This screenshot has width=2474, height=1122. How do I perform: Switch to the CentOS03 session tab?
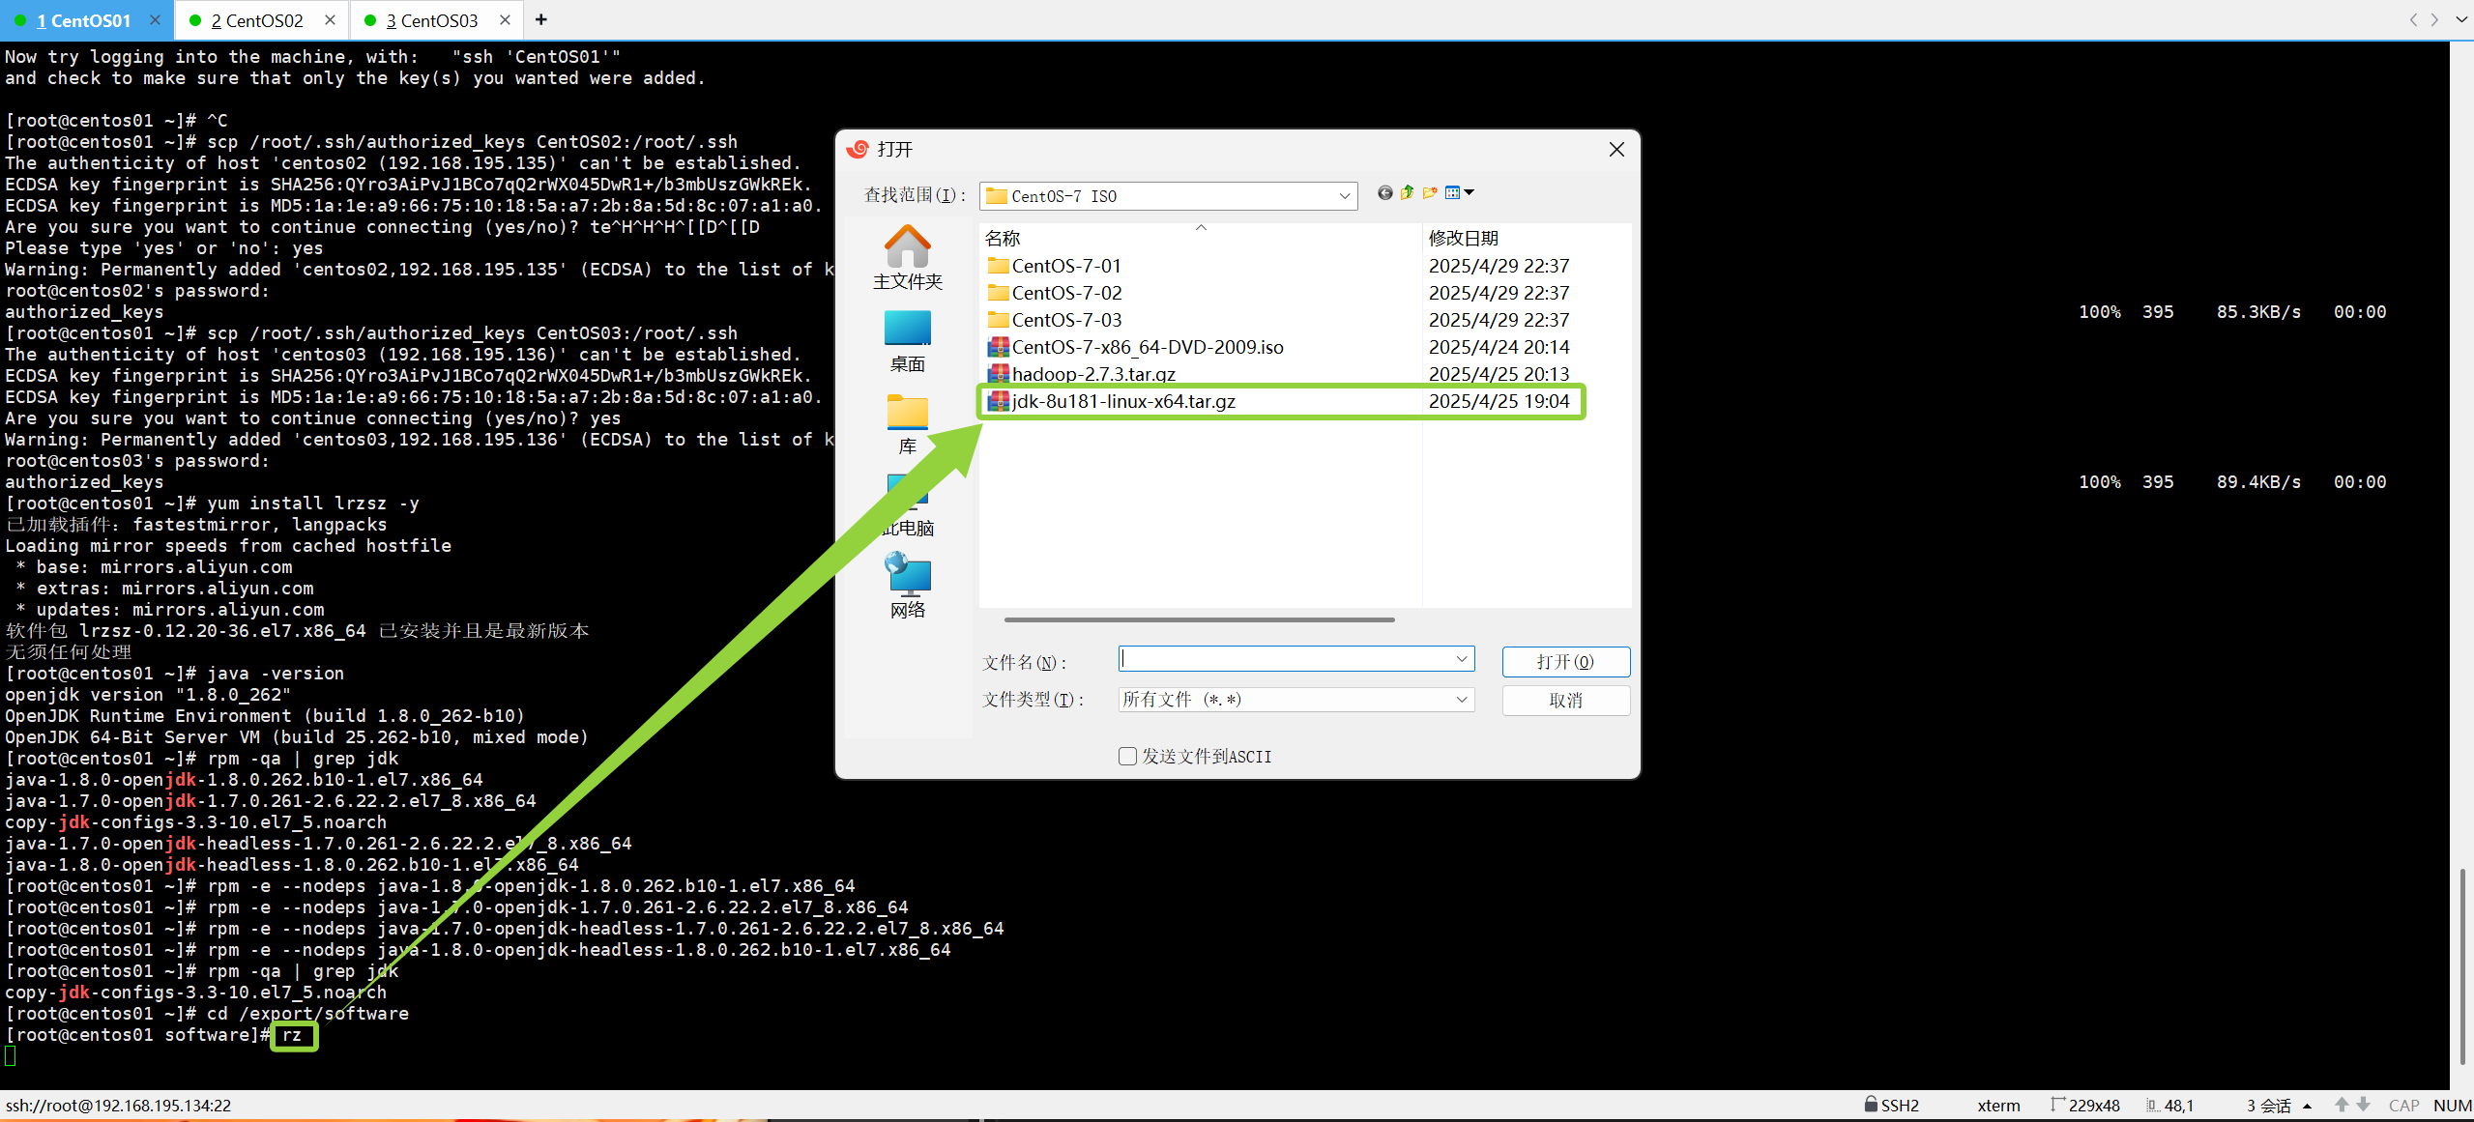point(431,20)
